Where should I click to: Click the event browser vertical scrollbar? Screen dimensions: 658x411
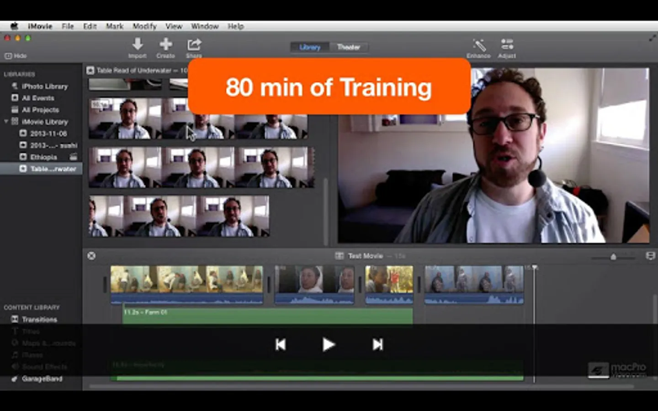[x=325, y=211]
